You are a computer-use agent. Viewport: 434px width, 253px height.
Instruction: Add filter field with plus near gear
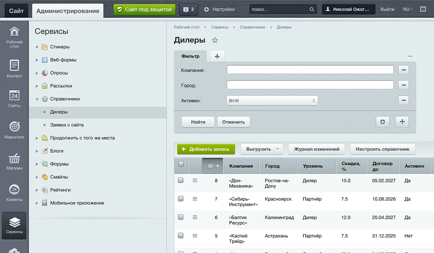pos(402,122)
